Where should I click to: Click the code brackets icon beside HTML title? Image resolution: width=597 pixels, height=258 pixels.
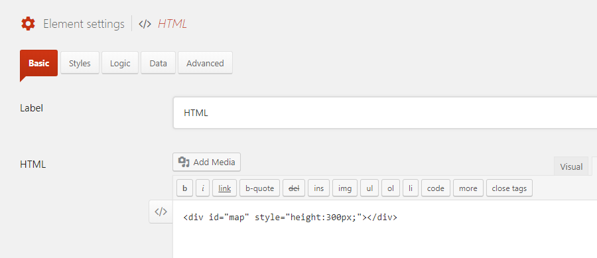tap(145, 25)
